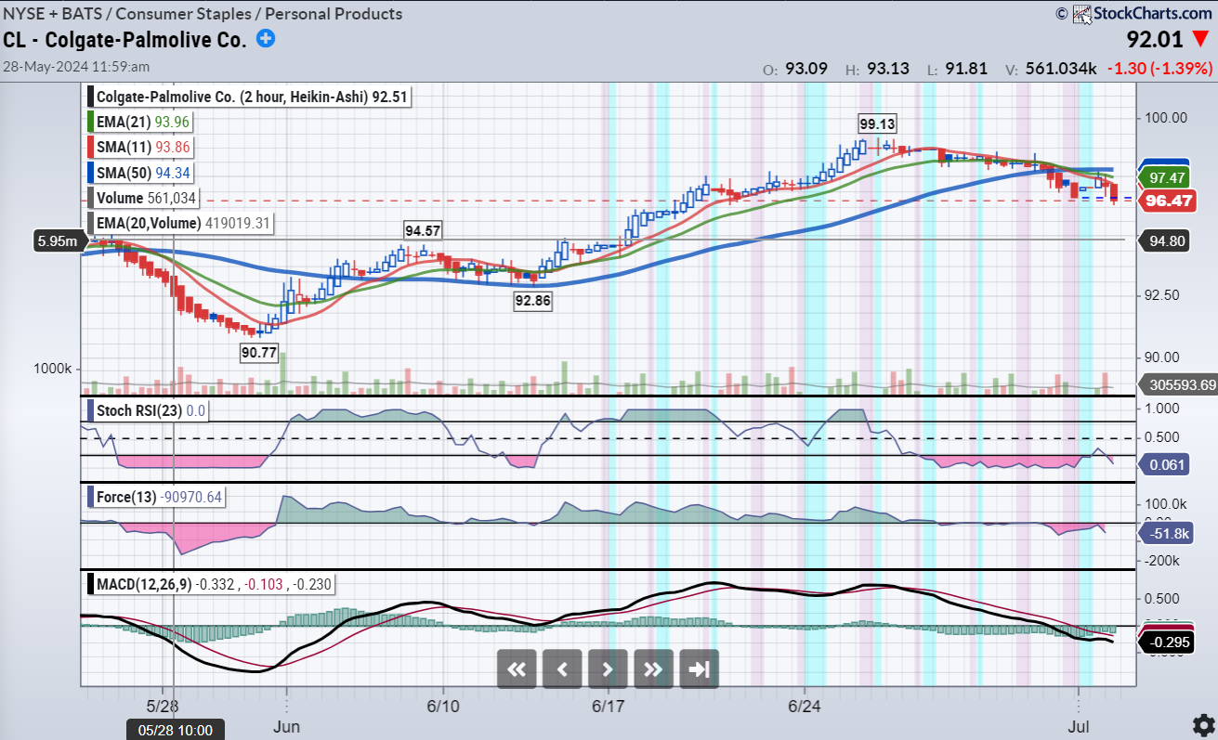This screenshot has width=1218, height=740.
Task: Click the red swatch beside SMA(11)
Action: (x=91, y=147)
